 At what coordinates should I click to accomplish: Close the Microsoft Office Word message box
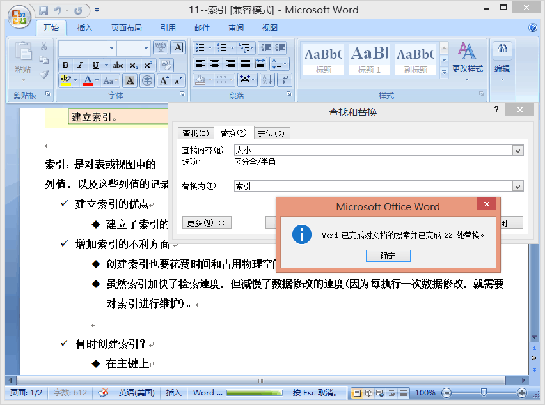point(487,204)
